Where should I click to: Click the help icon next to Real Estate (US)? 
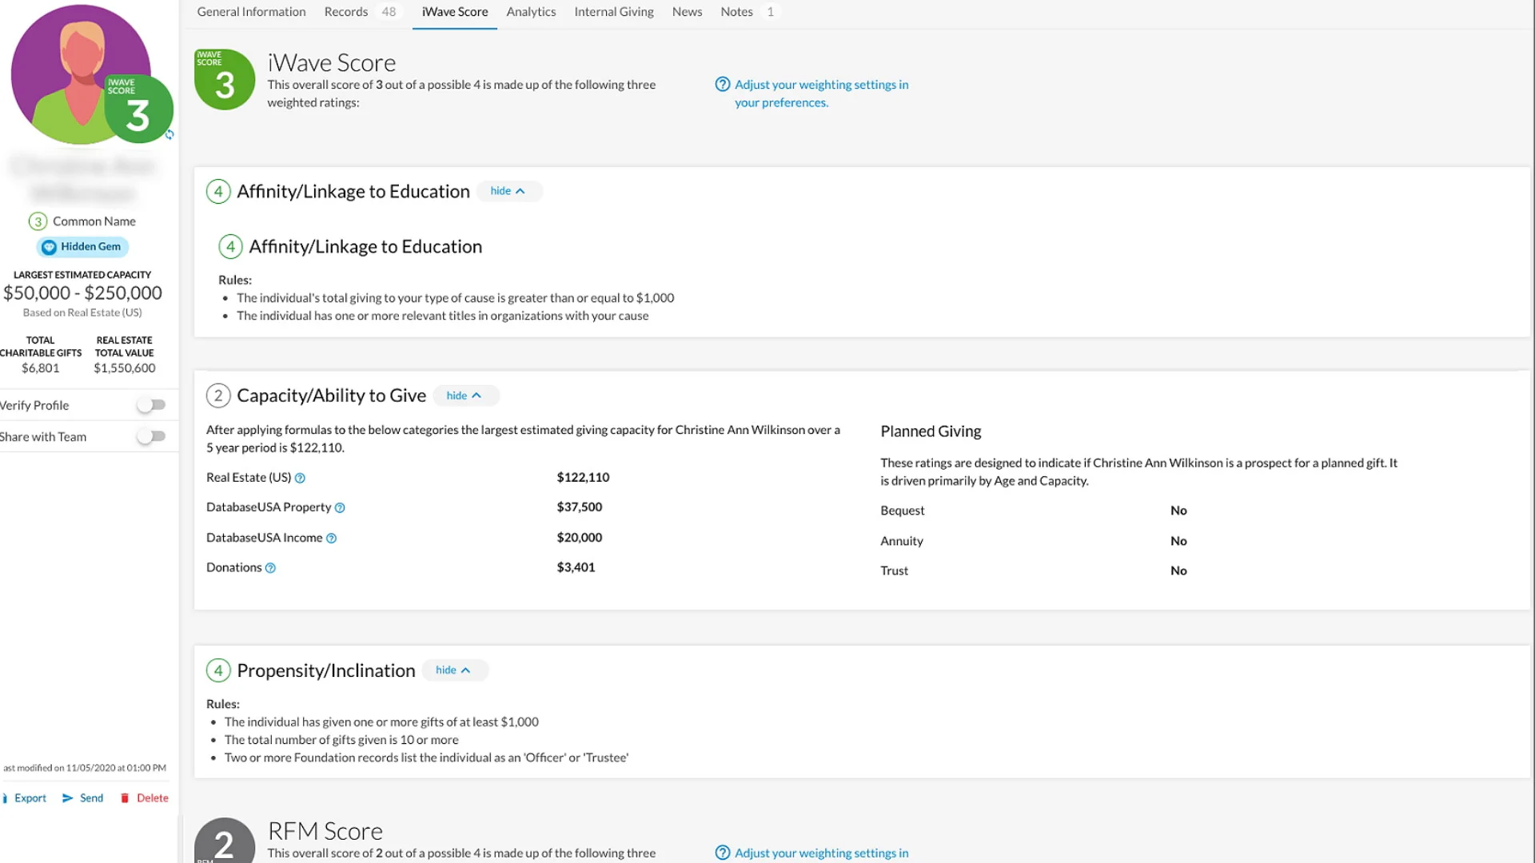[300, 478]
